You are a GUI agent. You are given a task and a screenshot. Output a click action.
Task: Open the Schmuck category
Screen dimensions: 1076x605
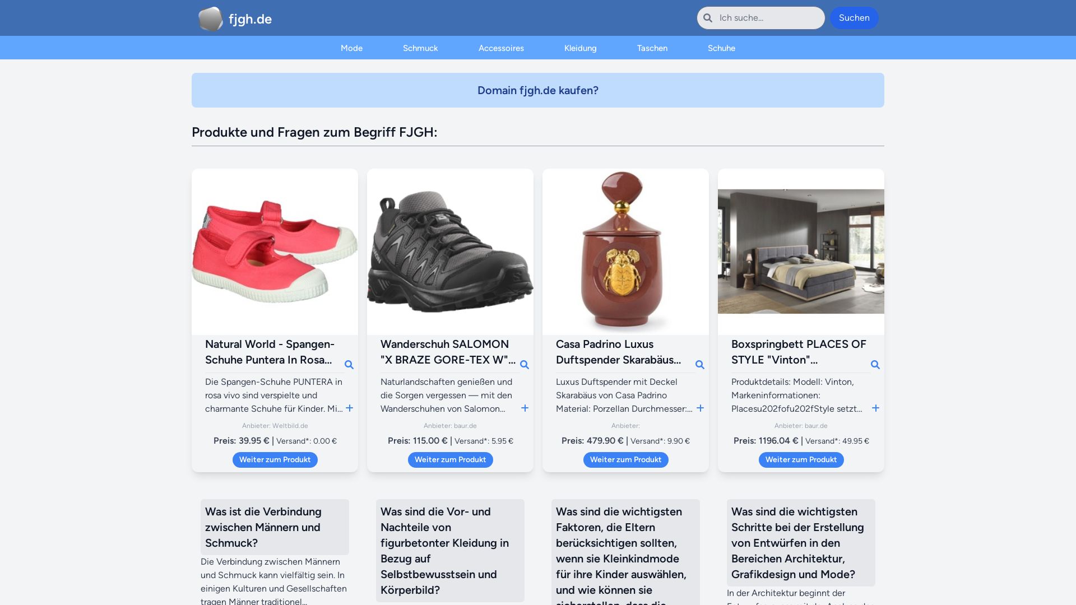pos(420,48)
